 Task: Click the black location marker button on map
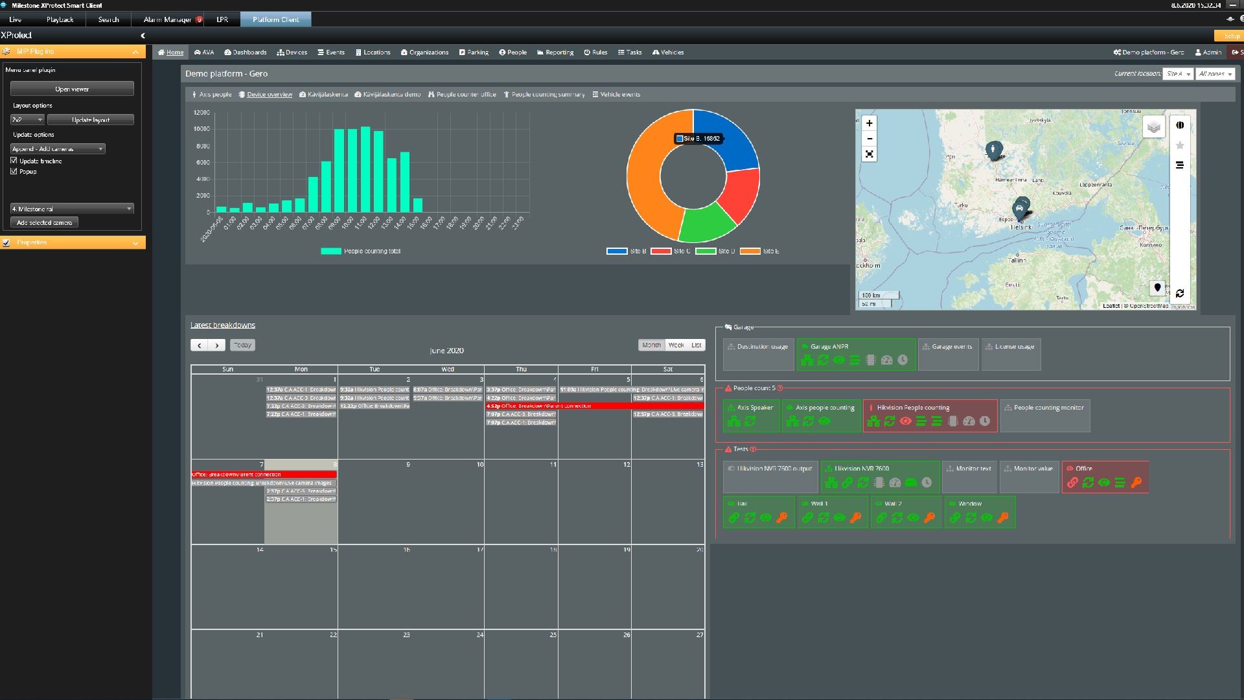pos(1157,287)
